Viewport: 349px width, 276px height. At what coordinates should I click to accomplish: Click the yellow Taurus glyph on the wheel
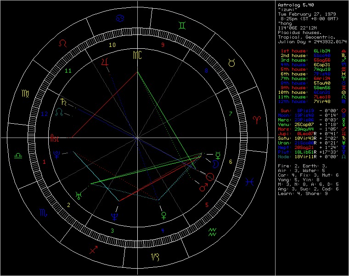232,63
